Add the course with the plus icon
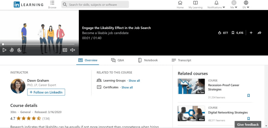This screenshot has width=268, height=128. [251, 33]
